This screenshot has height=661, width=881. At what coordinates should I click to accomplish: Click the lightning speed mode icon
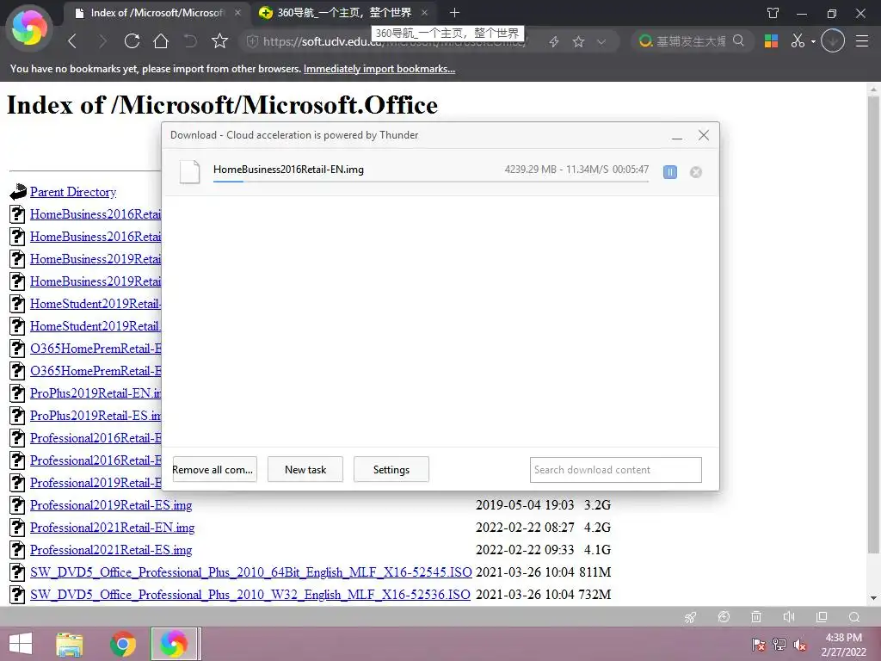click(554, 41)
